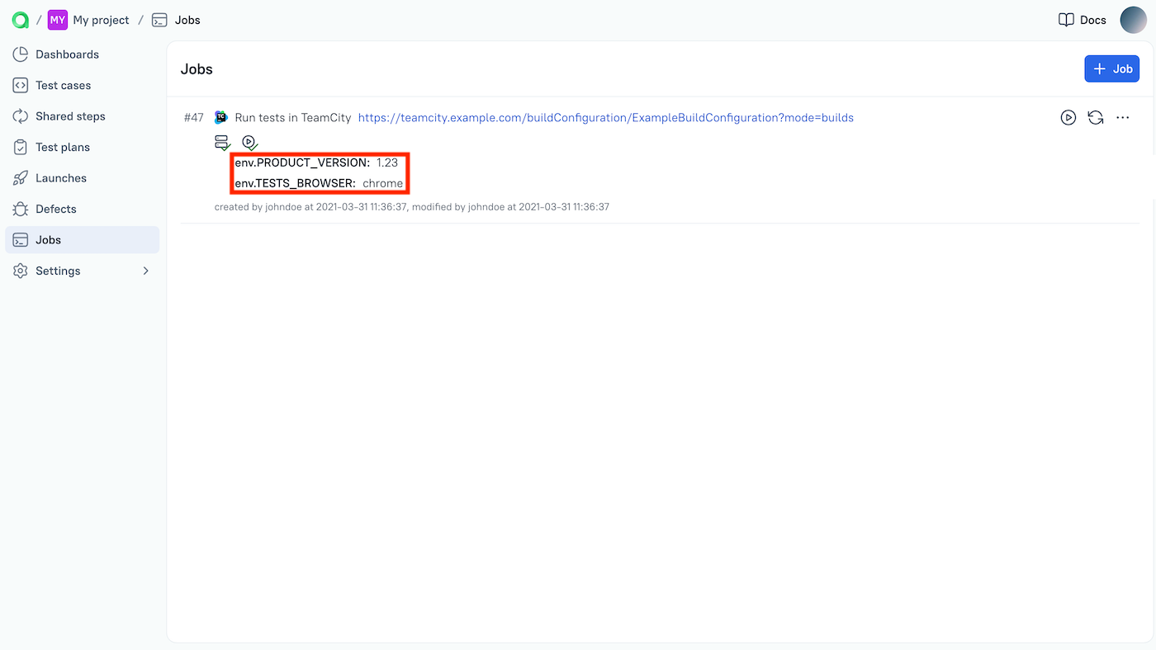Expand the Settings submenu chevron

(x=145, y=270)
